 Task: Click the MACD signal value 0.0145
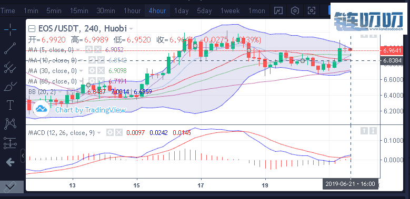[182, 133]
